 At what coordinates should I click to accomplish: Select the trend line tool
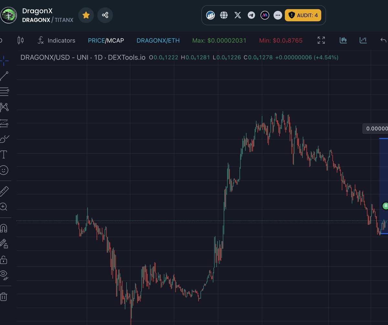4,76
